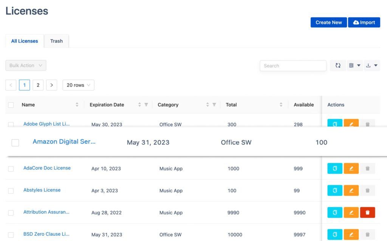The image size is (387, 241).
Task: Expand the export options arrow
Action: 376,65
